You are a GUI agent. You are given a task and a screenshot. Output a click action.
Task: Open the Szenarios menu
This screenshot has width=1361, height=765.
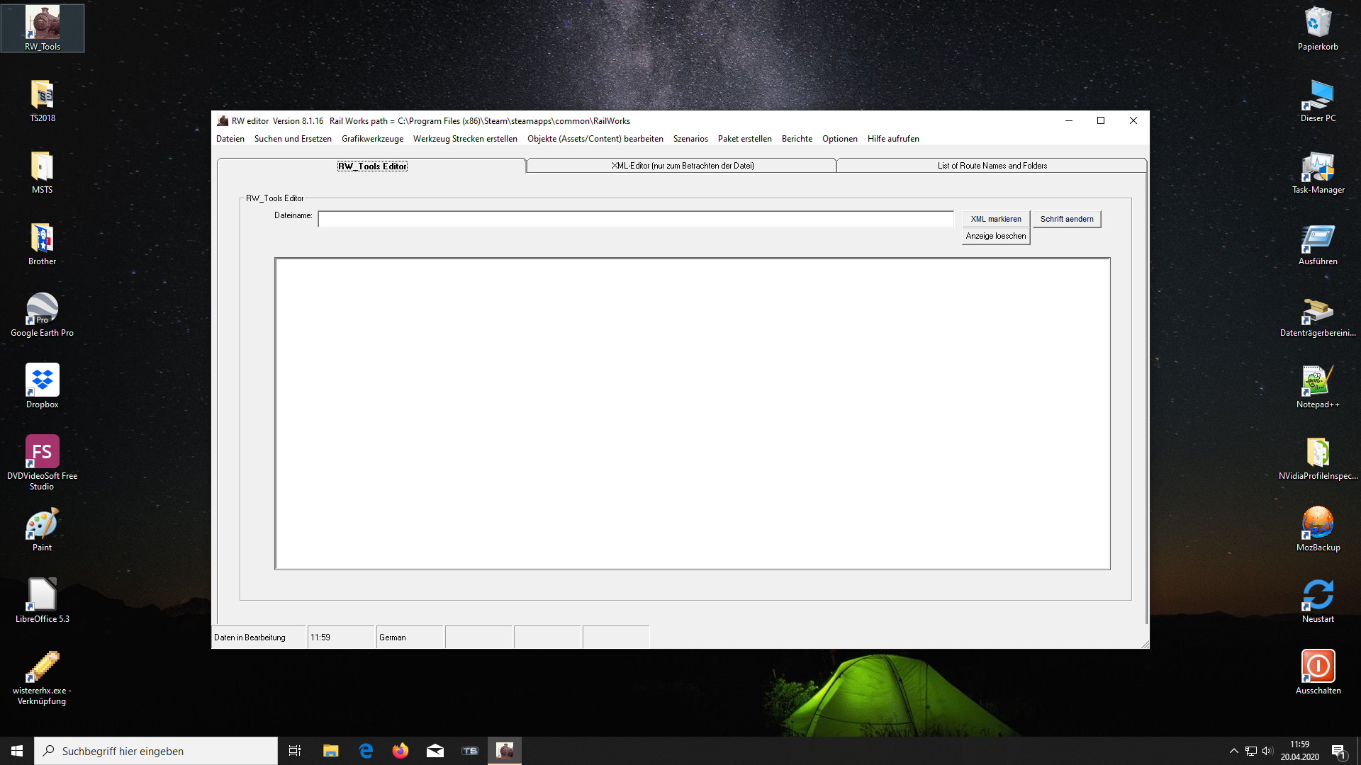pos(690,139)
